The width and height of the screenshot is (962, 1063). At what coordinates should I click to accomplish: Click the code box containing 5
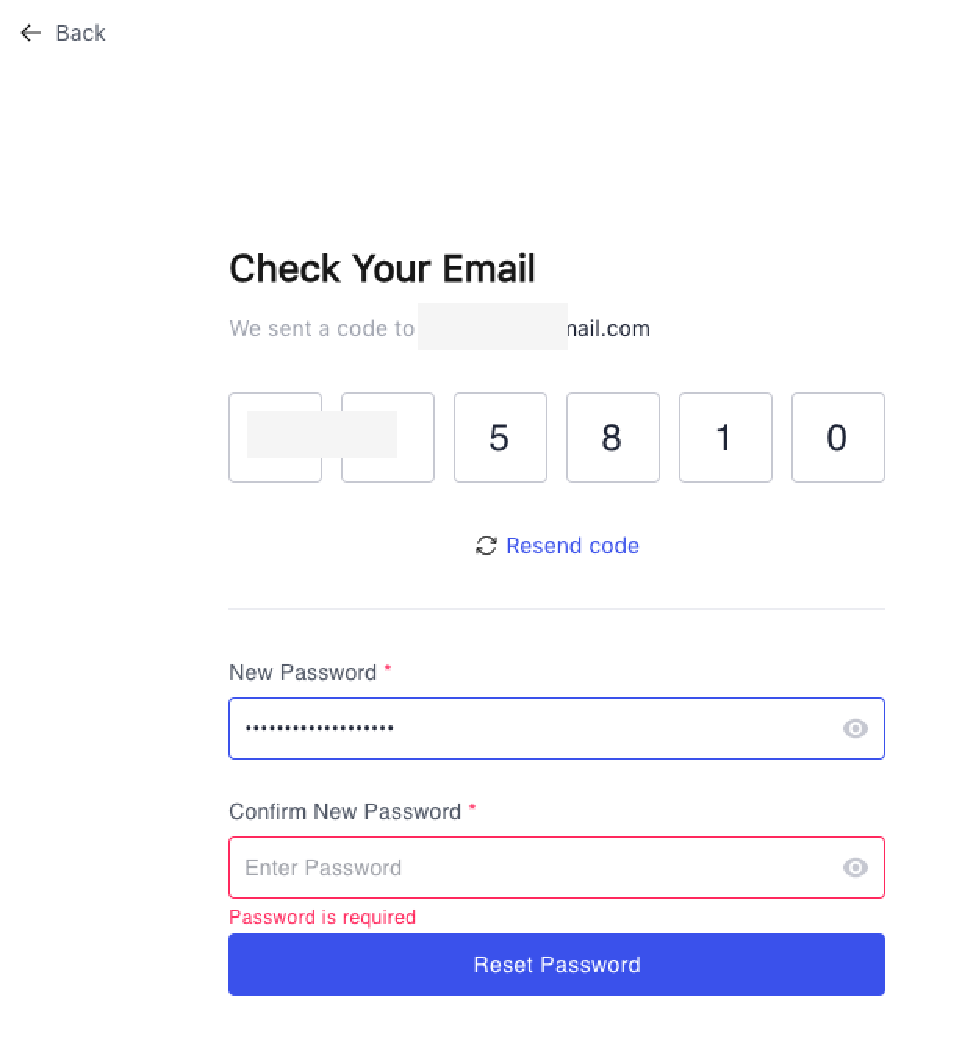(x=501, y=438)
